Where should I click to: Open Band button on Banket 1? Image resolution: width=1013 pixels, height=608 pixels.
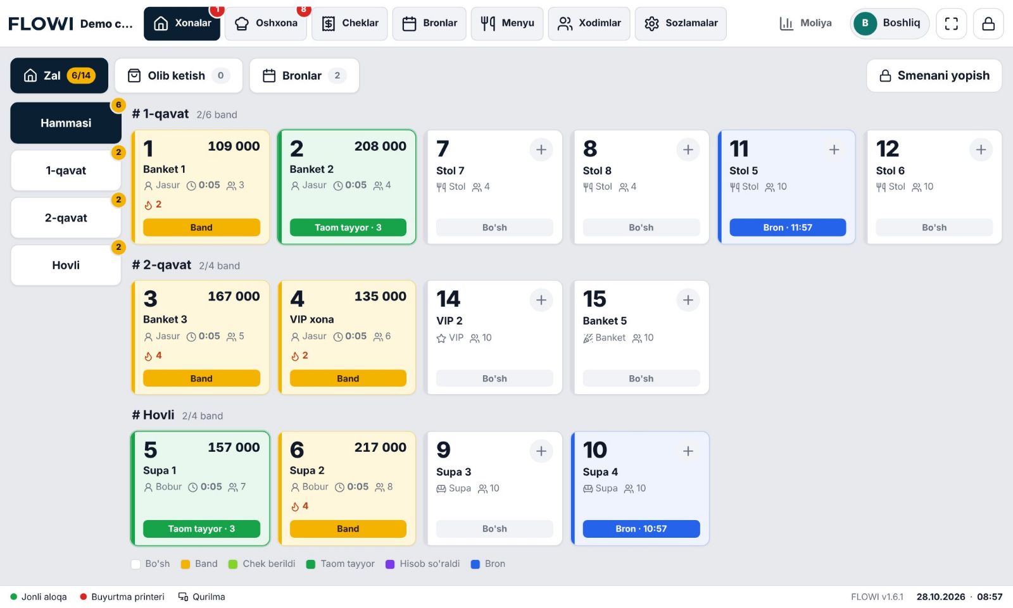[201, 228]
